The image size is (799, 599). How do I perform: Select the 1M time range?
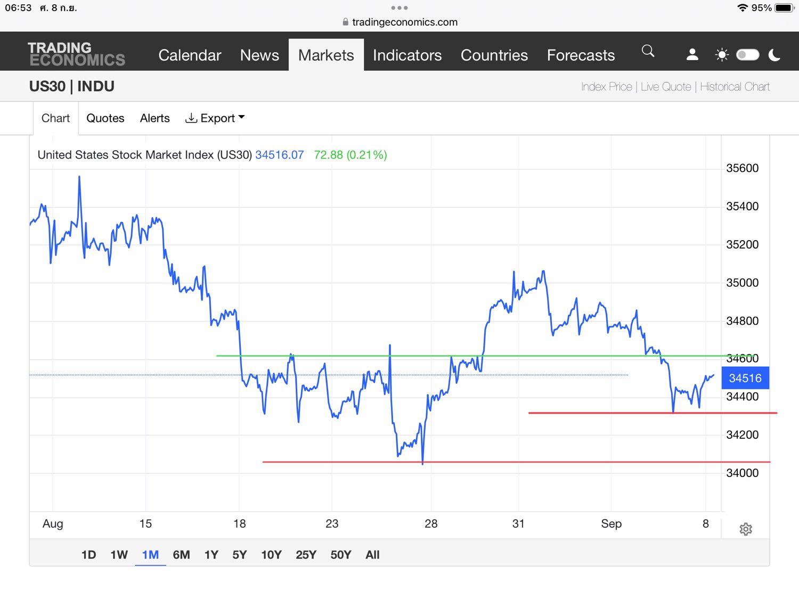[x=150, y=555]
